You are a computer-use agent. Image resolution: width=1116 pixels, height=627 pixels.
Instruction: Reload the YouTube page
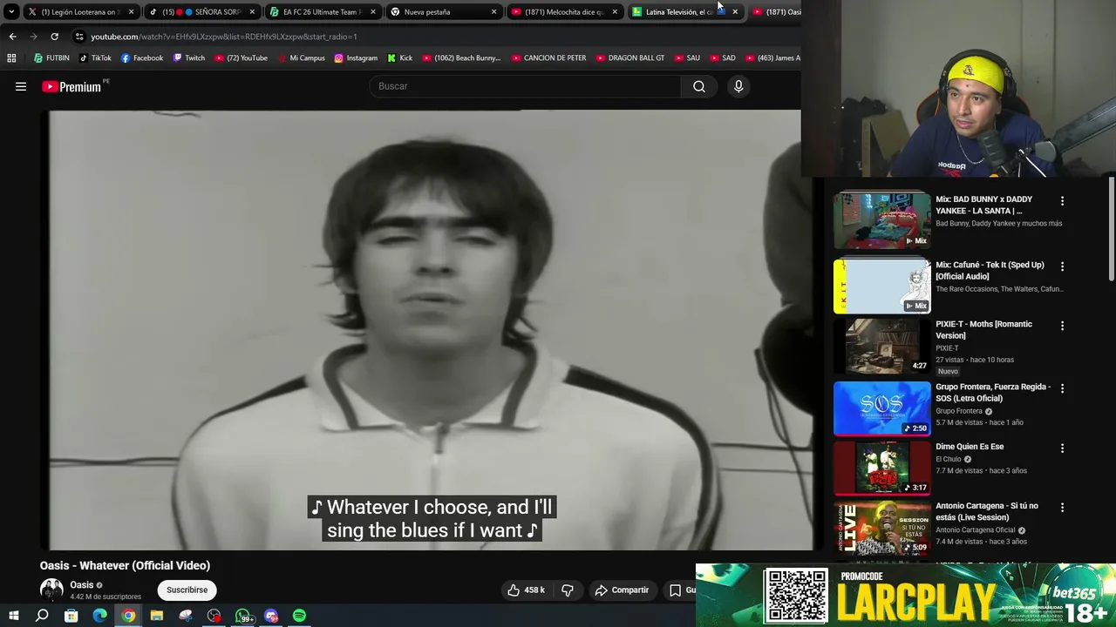[54, 37]
